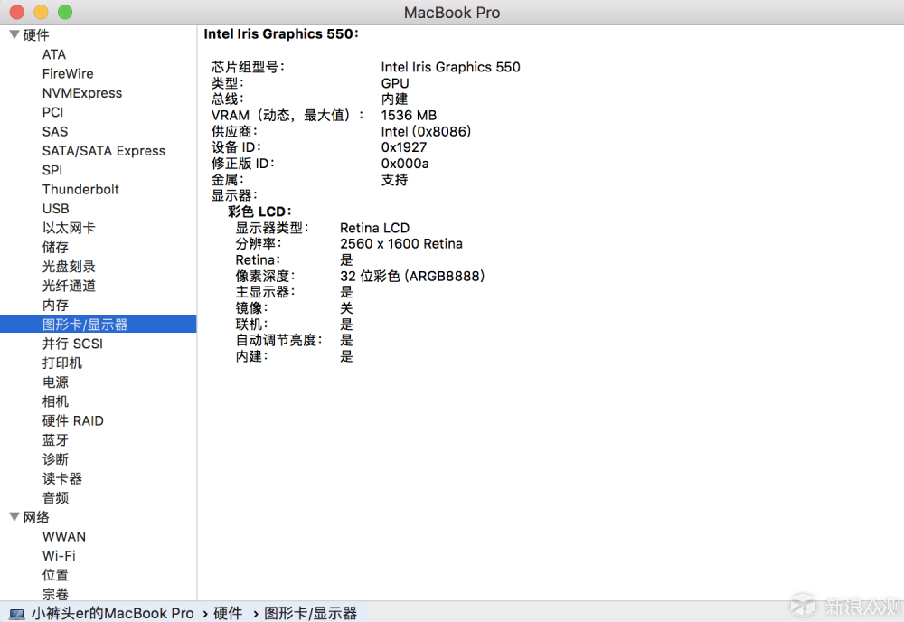Click the vendor value Intel (0x8086)

[426, 131]
